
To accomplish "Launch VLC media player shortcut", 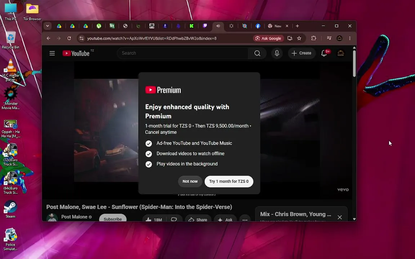I will 10,70.
